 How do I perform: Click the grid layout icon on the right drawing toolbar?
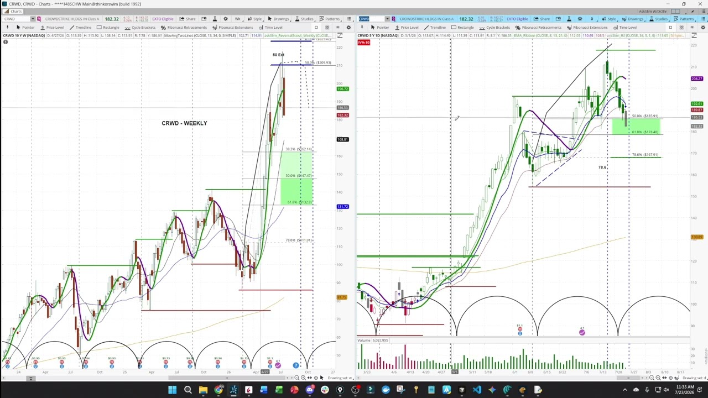(x=681, y=28)
